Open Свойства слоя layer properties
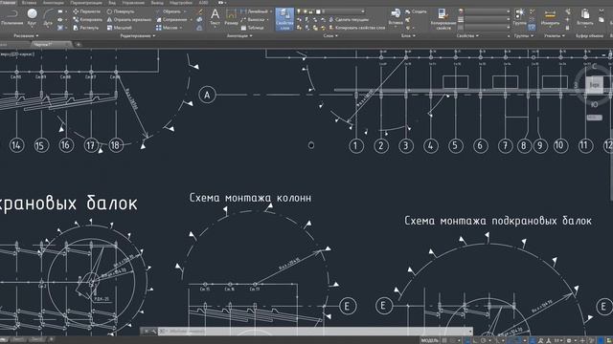Viewport: 613px width, 344px height. (284, 19)
